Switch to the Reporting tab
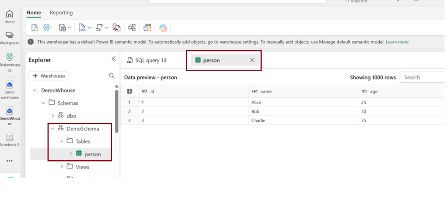Image resolution: width=448 pixels, height=220 pixels. [61, 13]
